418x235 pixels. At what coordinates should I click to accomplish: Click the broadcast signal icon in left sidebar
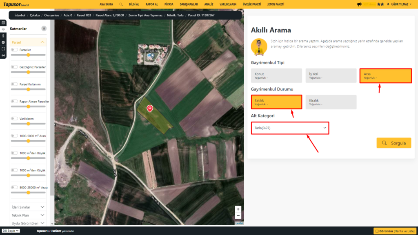point(3,55)
